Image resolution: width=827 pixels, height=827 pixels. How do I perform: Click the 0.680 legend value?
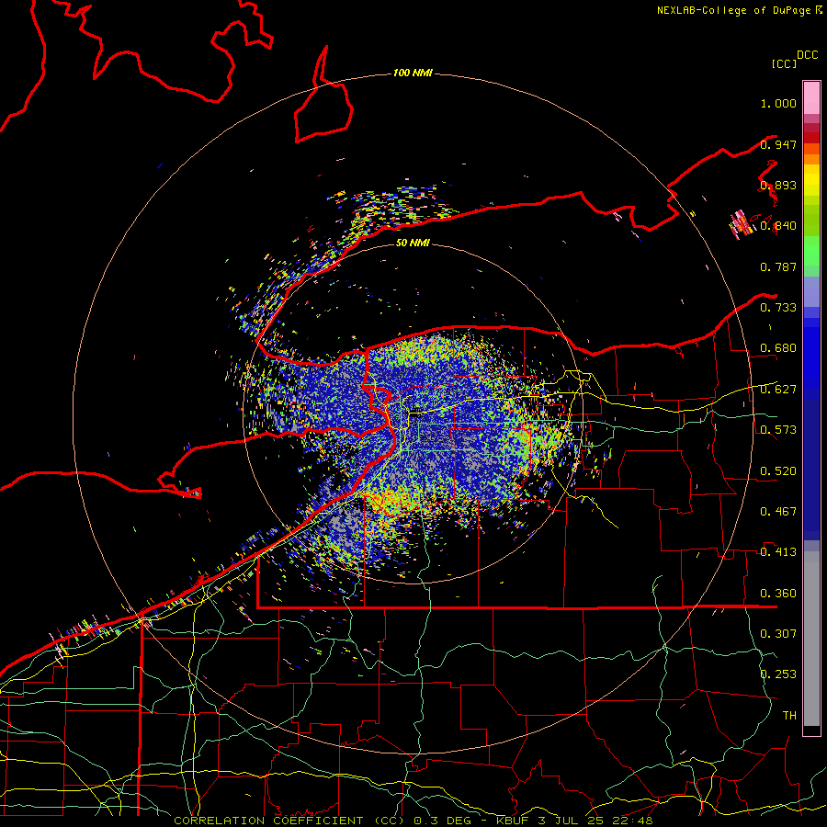pyautogui.click(x=778, y=348)
